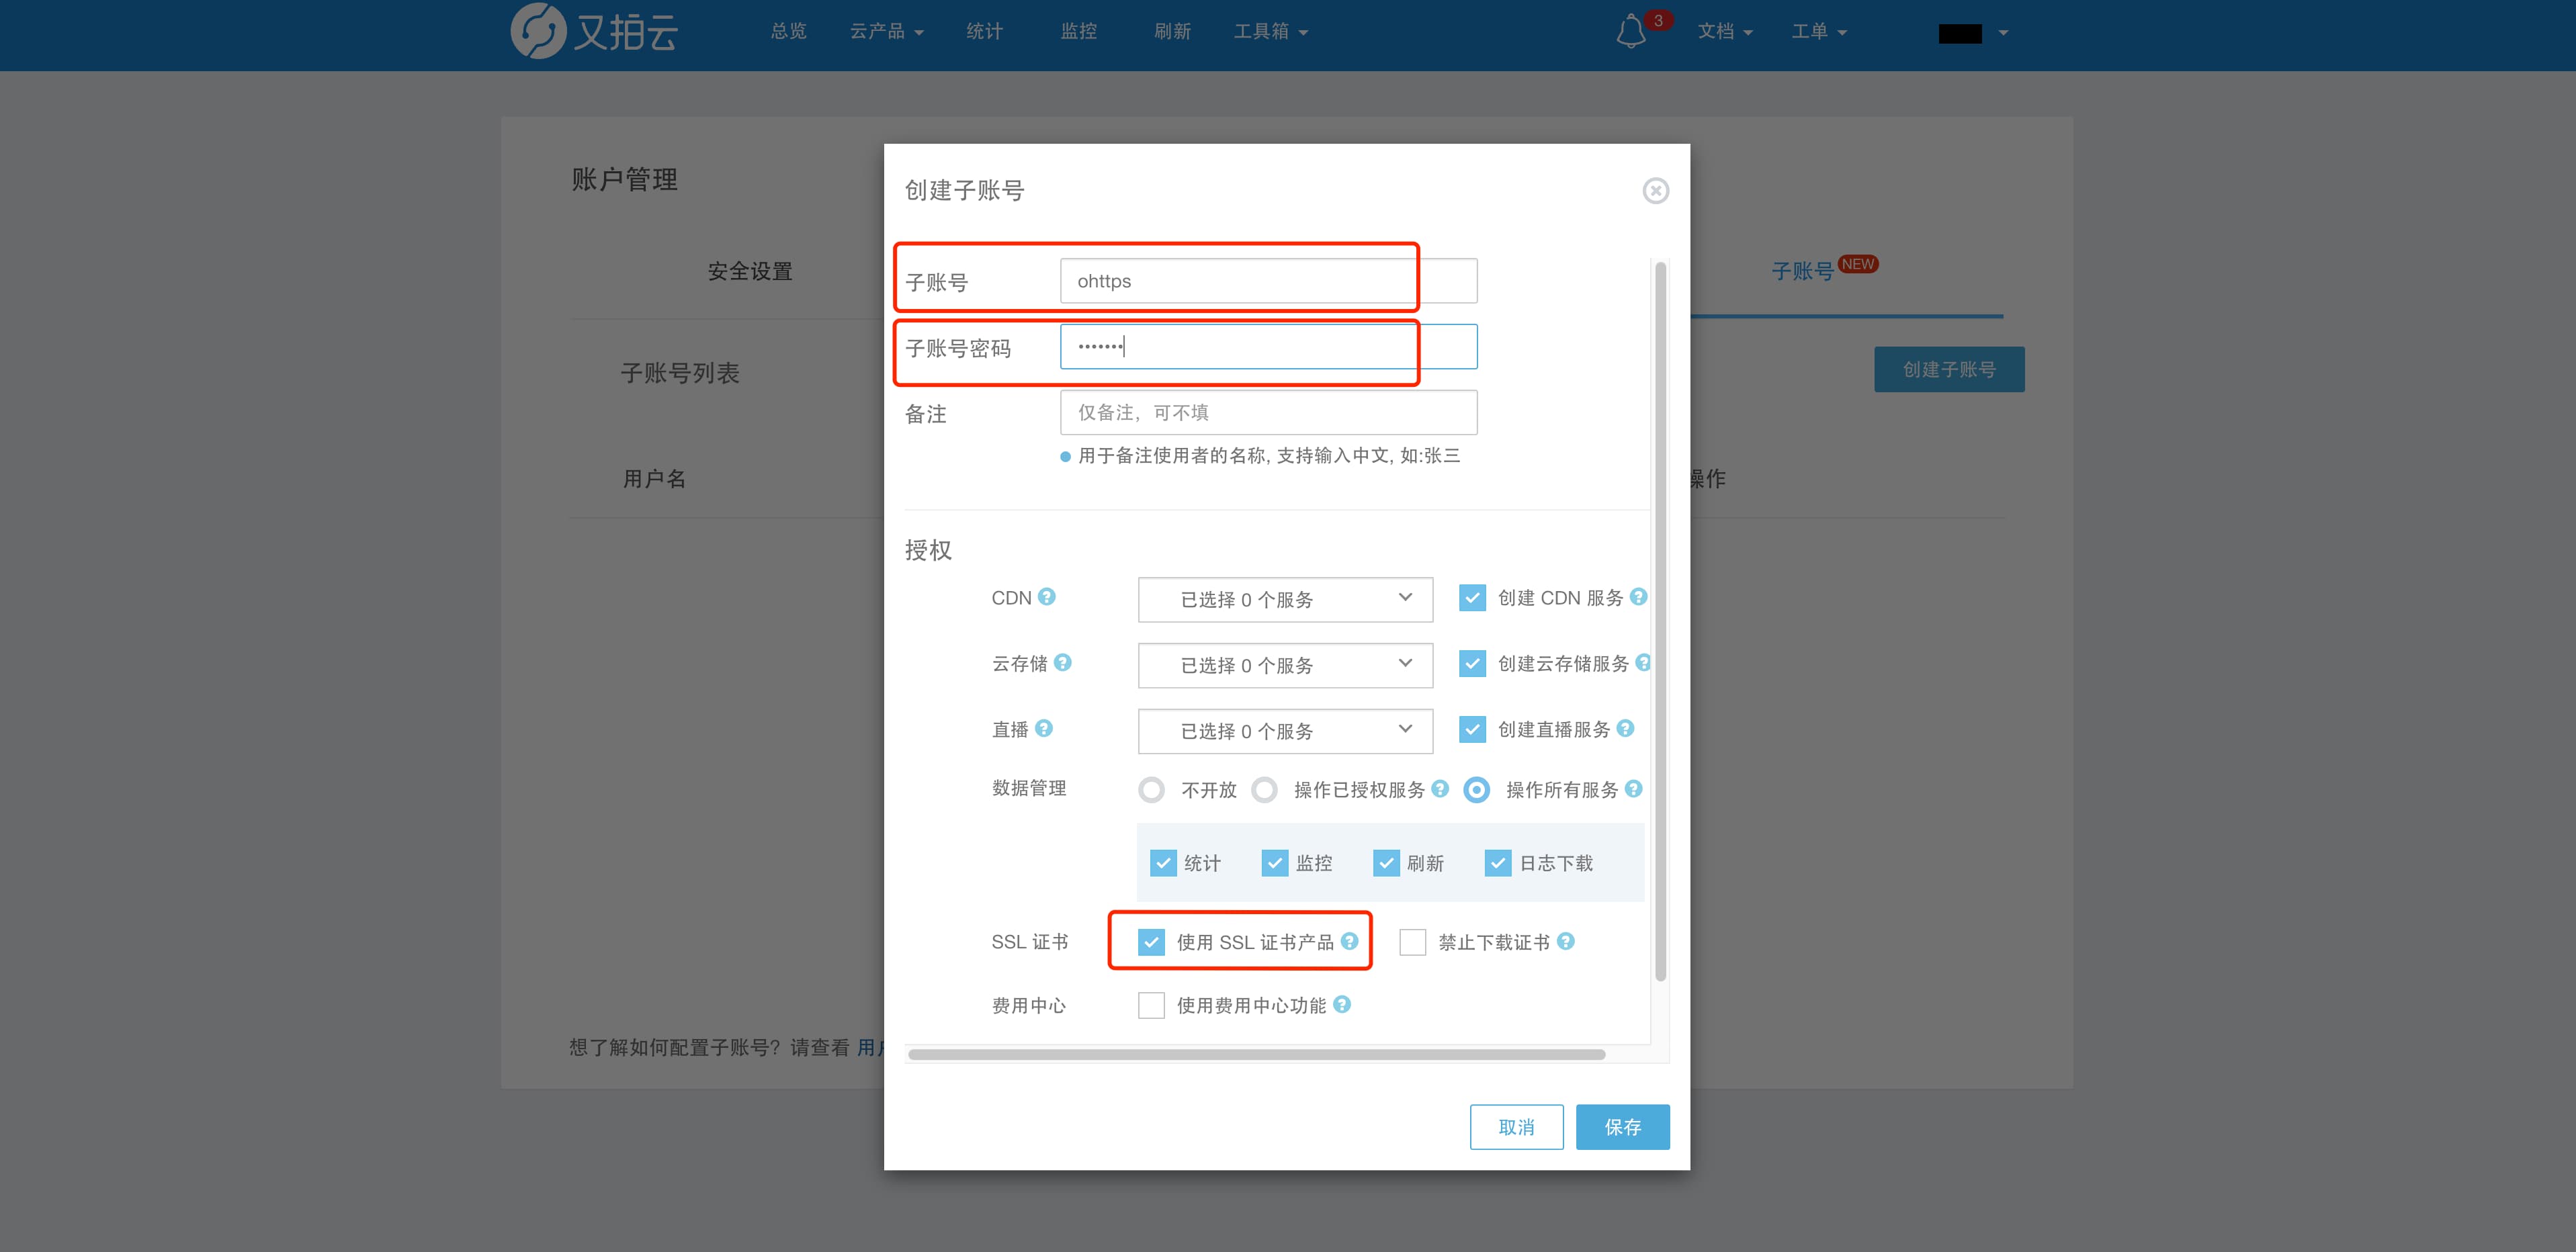
Task: Uncheck the 刷新 permission checkbox
Action: pos(1386,863)
